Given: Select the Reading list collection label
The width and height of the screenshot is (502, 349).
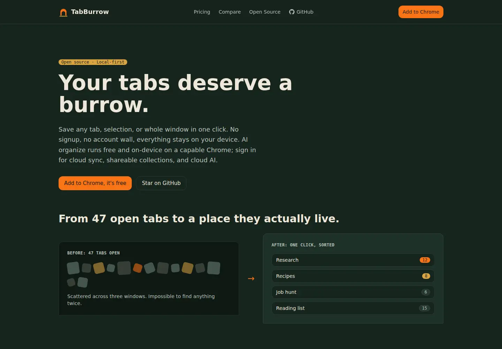Looking at the screenshot, I should click(290, 308).
